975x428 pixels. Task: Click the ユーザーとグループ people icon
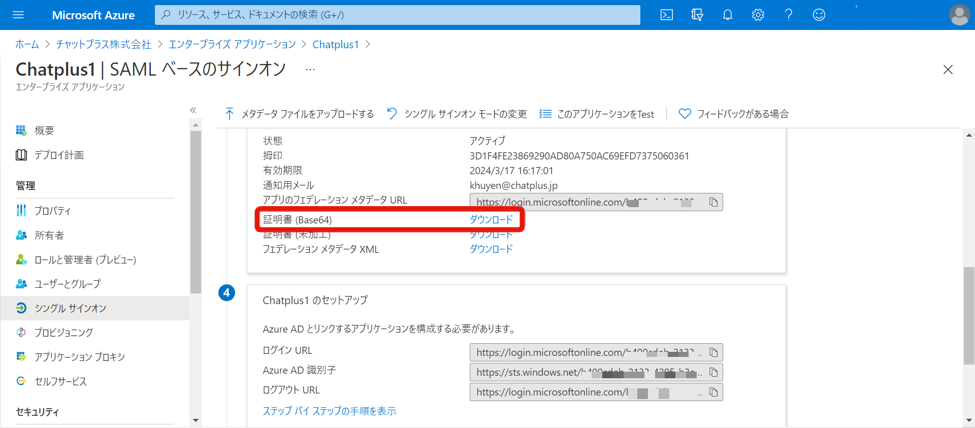click(21, 284)
